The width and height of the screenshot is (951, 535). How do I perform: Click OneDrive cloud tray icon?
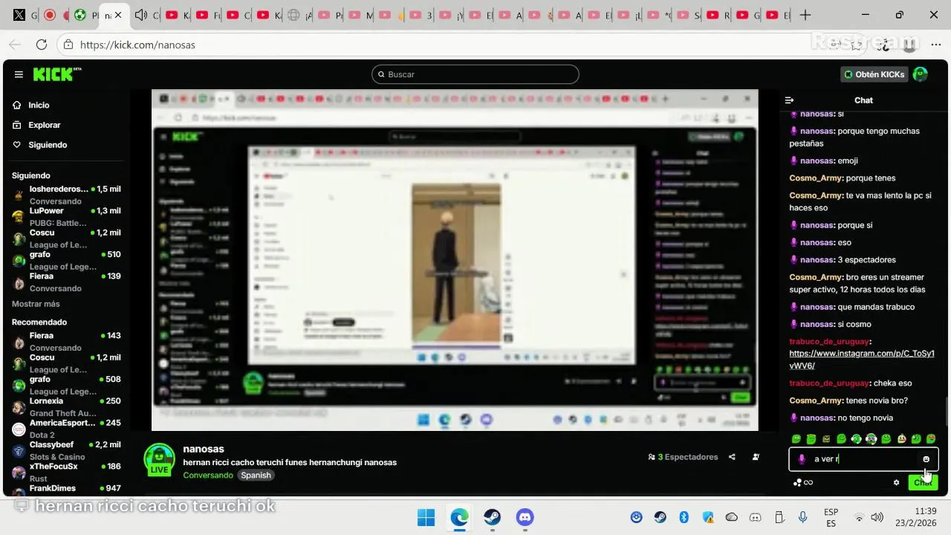tap(732, 517)
